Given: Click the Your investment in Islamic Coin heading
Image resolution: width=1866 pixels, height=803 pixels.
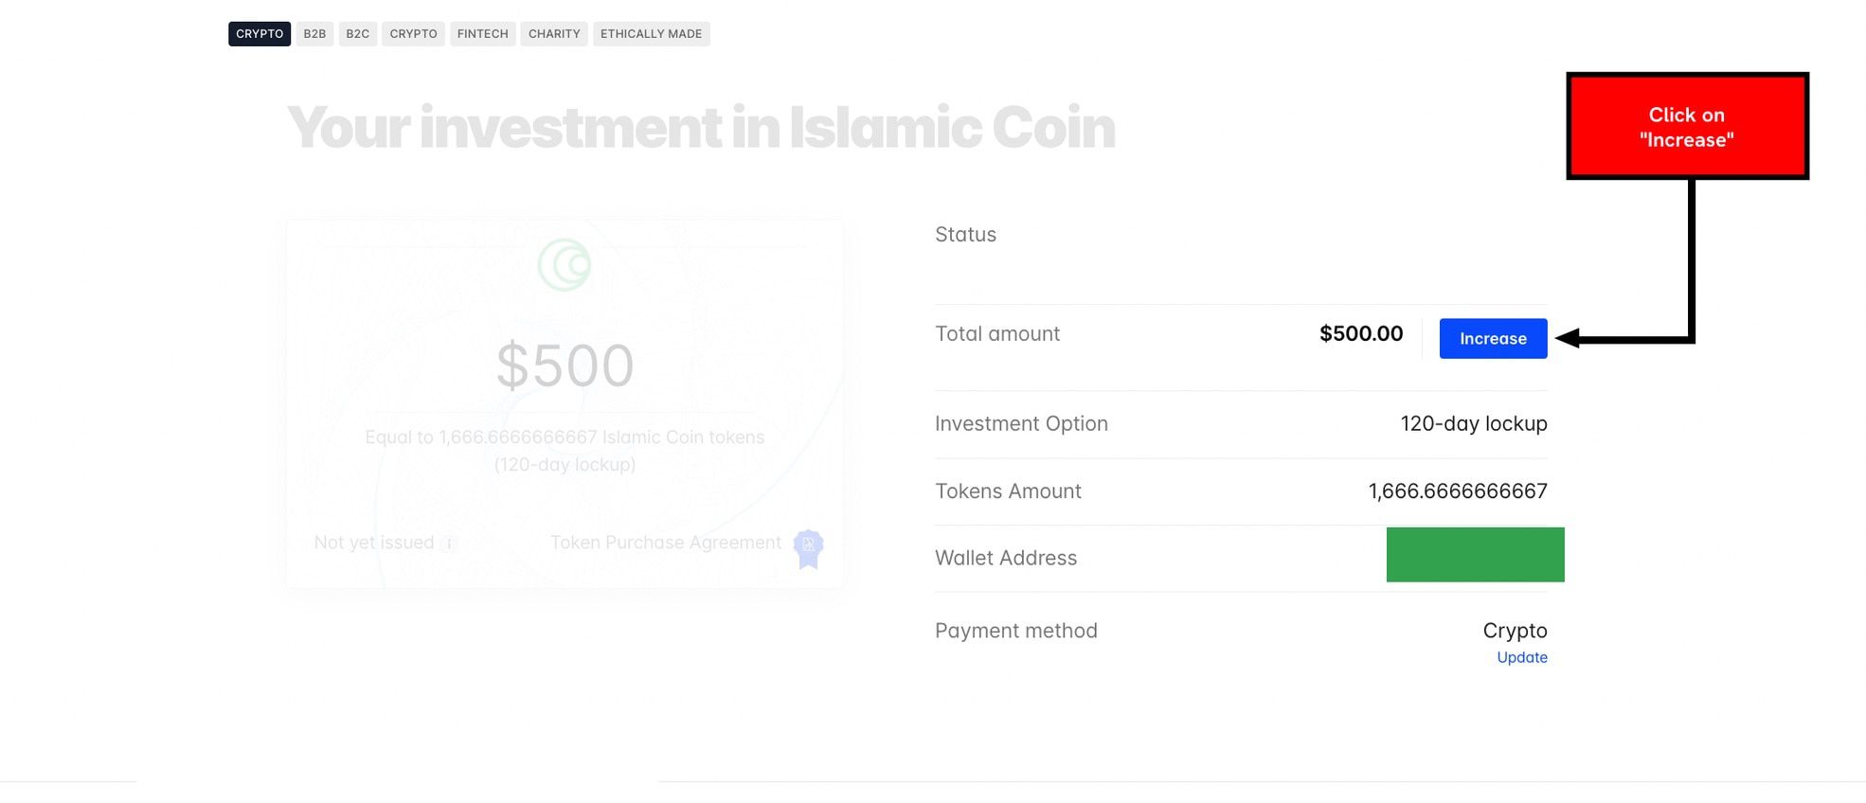Looking at the screenshot, I should [x=701, y=127].
